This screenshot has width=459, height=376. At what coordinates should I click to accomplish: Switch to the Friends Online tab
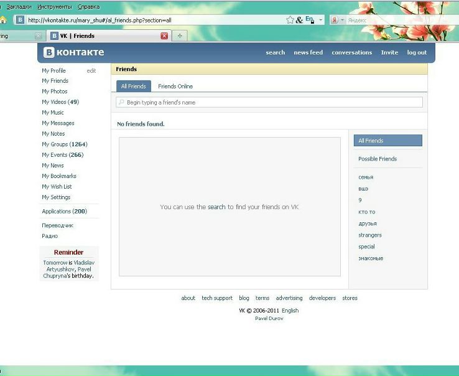[x=175, y=86]
